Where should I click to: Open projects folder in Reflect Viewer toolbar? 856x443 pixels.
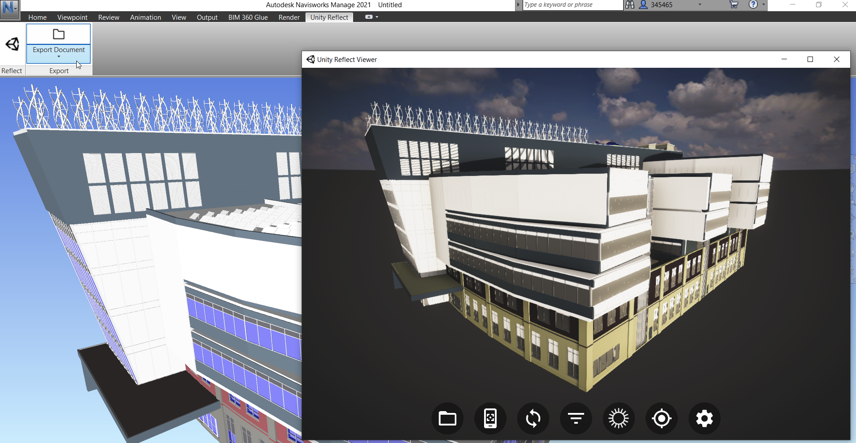[x=447, y=418]
